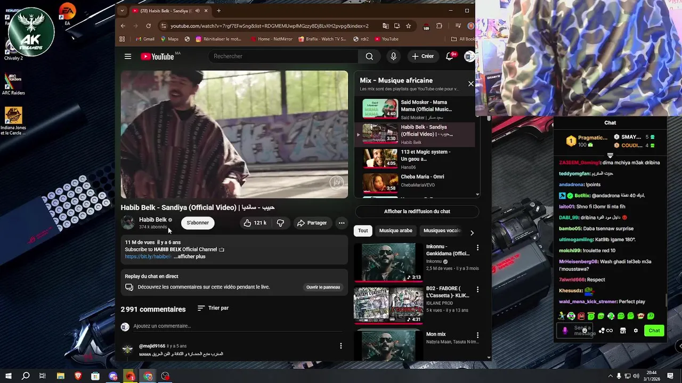Click translate page icon in address bar
The image size is (682, 383).
click(385, 26)
